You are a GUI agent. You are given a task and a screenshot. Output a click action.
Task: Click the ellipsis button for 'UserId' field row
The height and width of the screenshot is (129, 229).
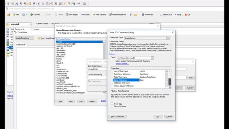[x=167, y=71]
